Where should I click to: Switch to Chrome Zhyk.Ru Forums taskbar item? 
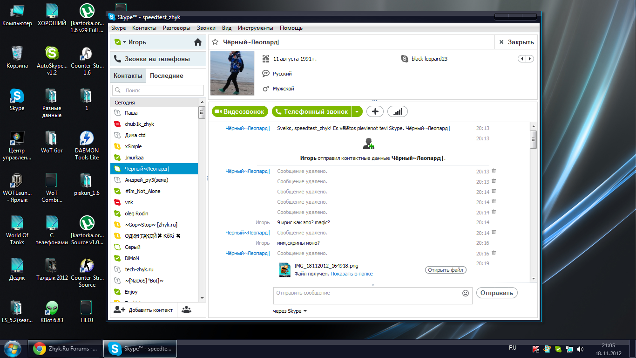pos(65,348)
